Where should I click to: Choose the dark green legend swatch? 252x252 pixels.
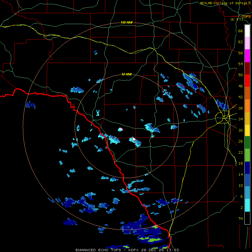pyautogui.click(x=247, y=143)
